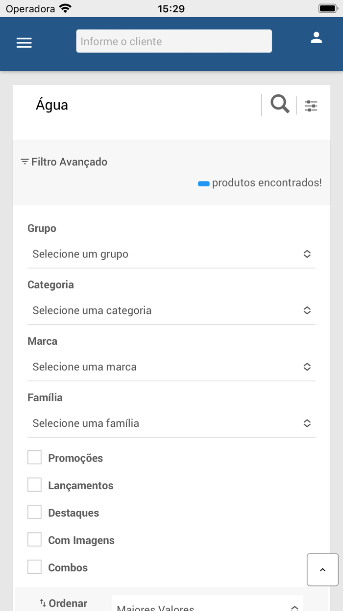
Task: Toggle the Combos checkbox
Action: coord(34,567)
